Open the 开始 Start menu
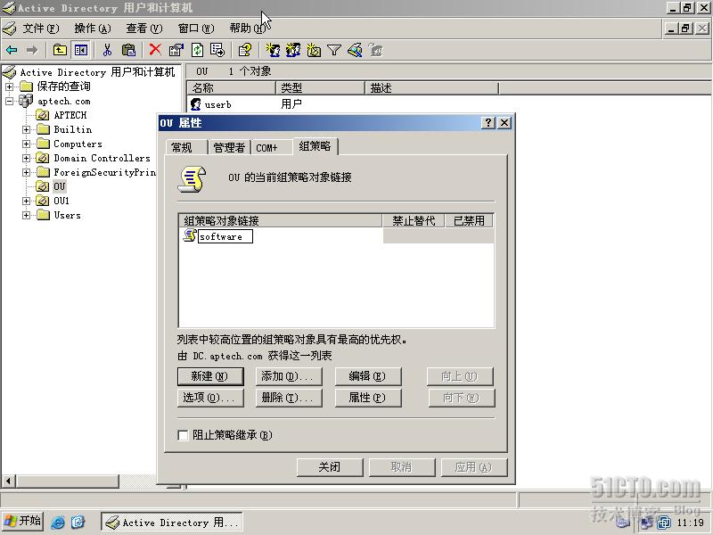 click(23, 522)
